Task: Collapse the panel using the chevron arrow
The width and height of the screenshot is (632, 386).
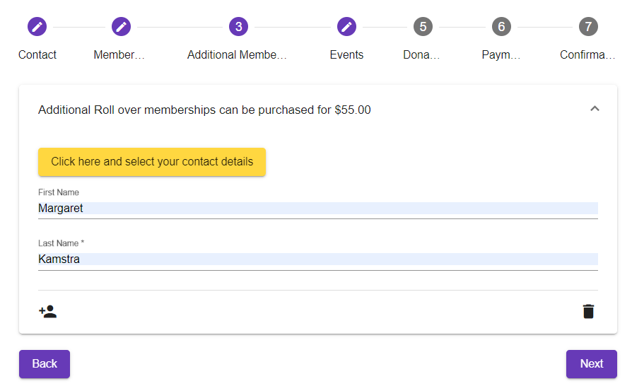Action: tap(595, 109)
